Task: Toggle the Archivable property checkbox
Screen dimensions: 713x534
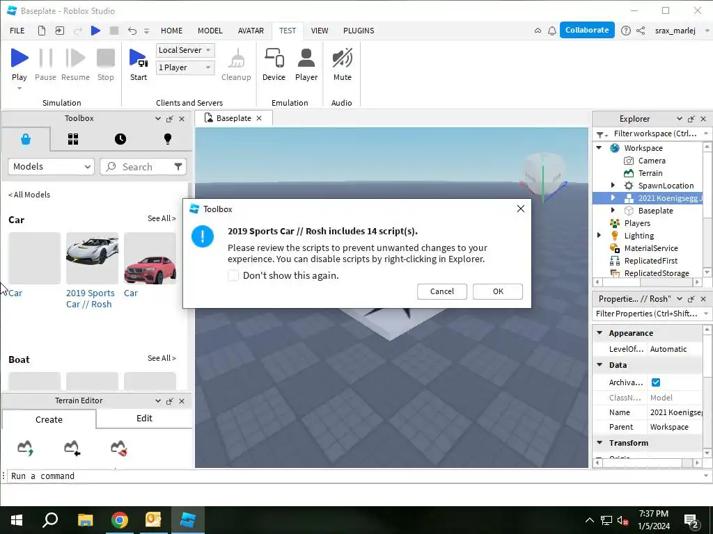Action: [x=656, y=382]
